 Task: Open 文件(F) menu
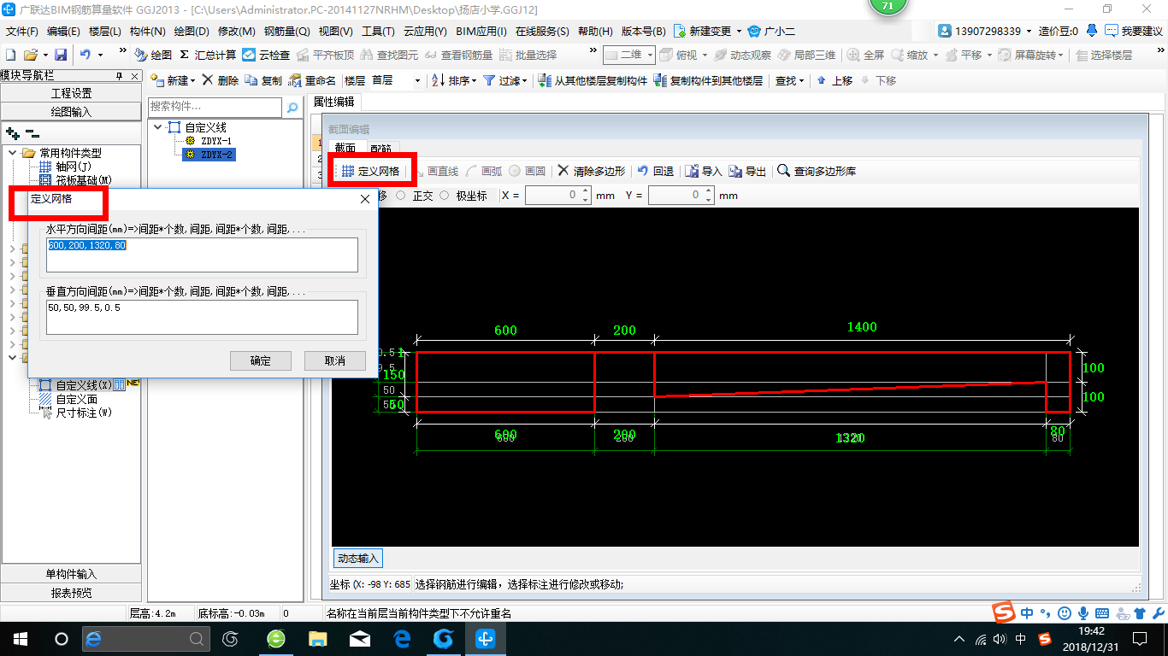pyautogui.click(x=21, y=32)
